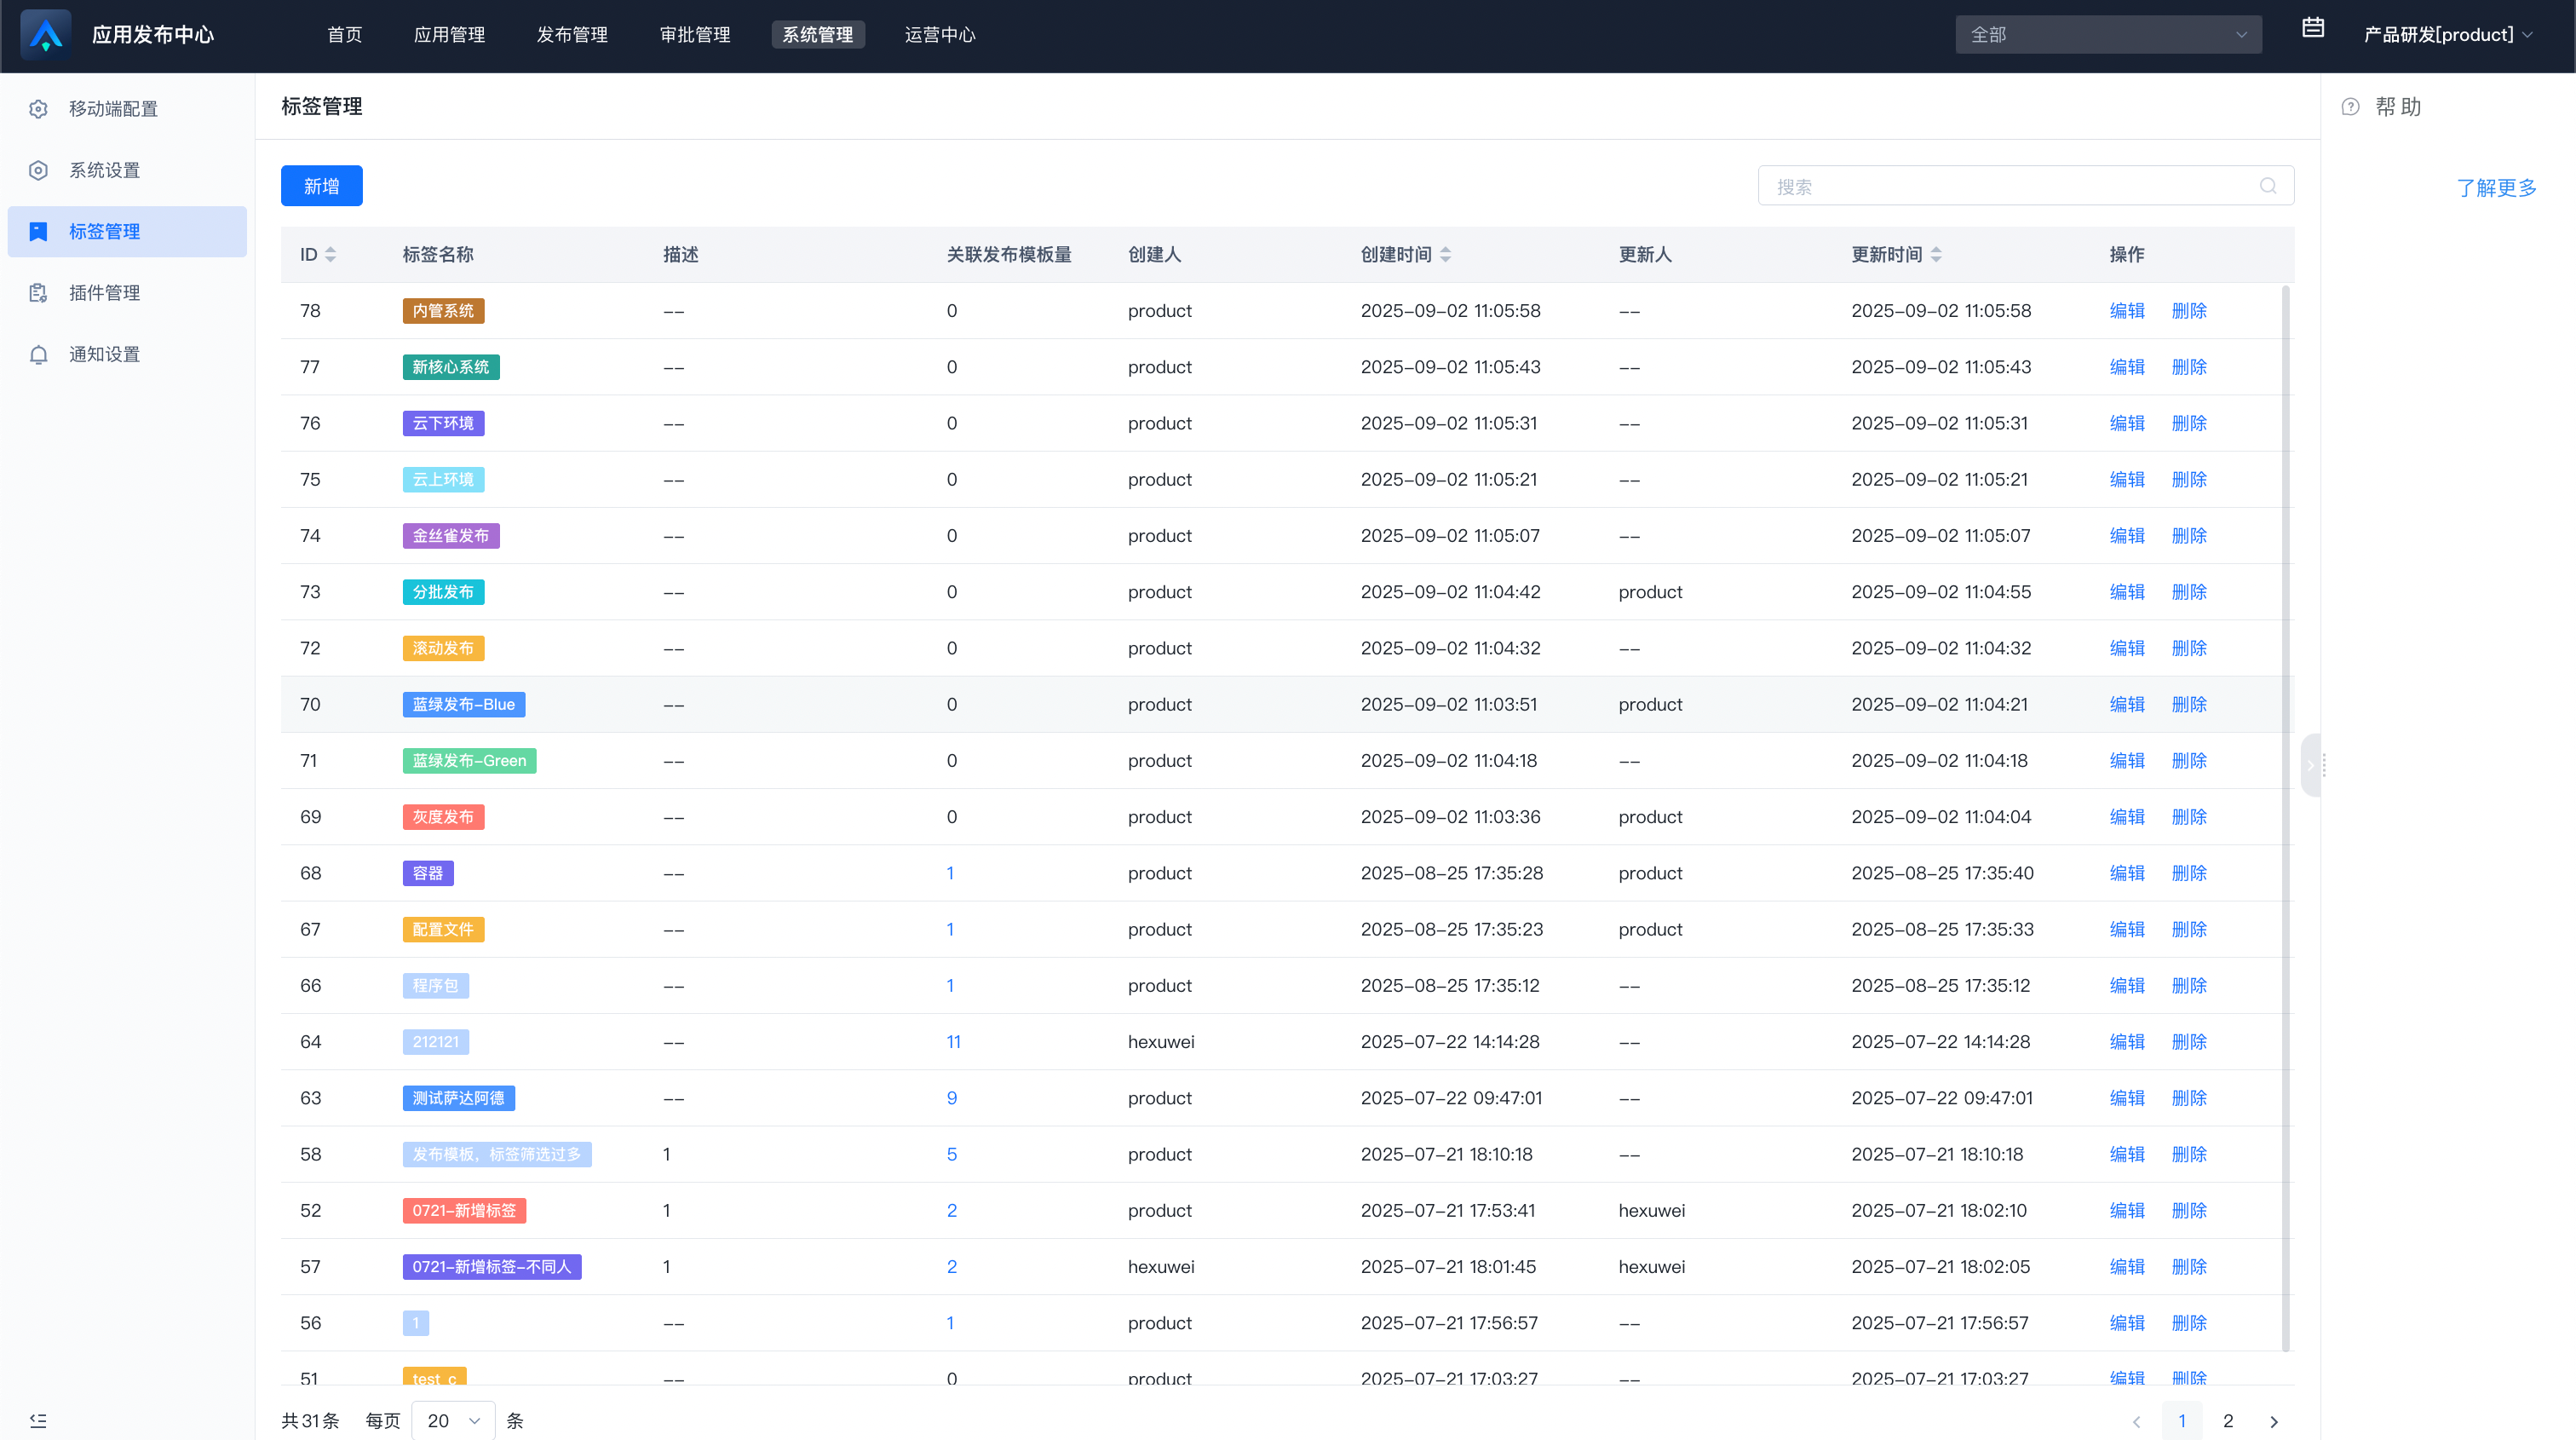The height and width of the screenshot is (1440, 2576).
Task: Open the page size 20 dropdown
Action: coord(453,1420)
